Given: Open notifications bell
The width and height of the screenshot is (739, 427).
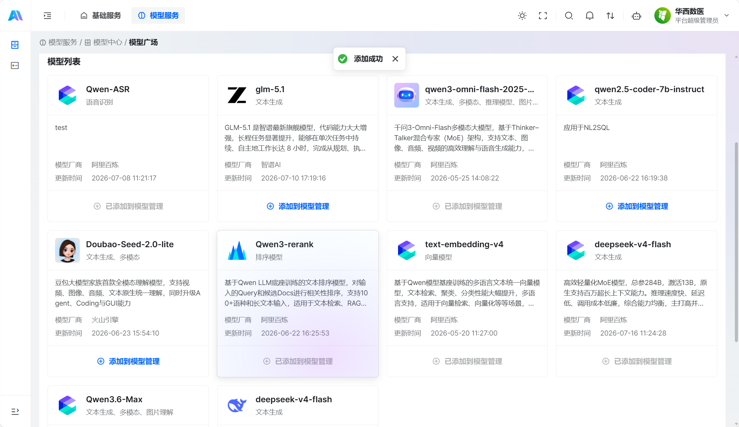Looking at the screenshot, I should pos(590,15).
